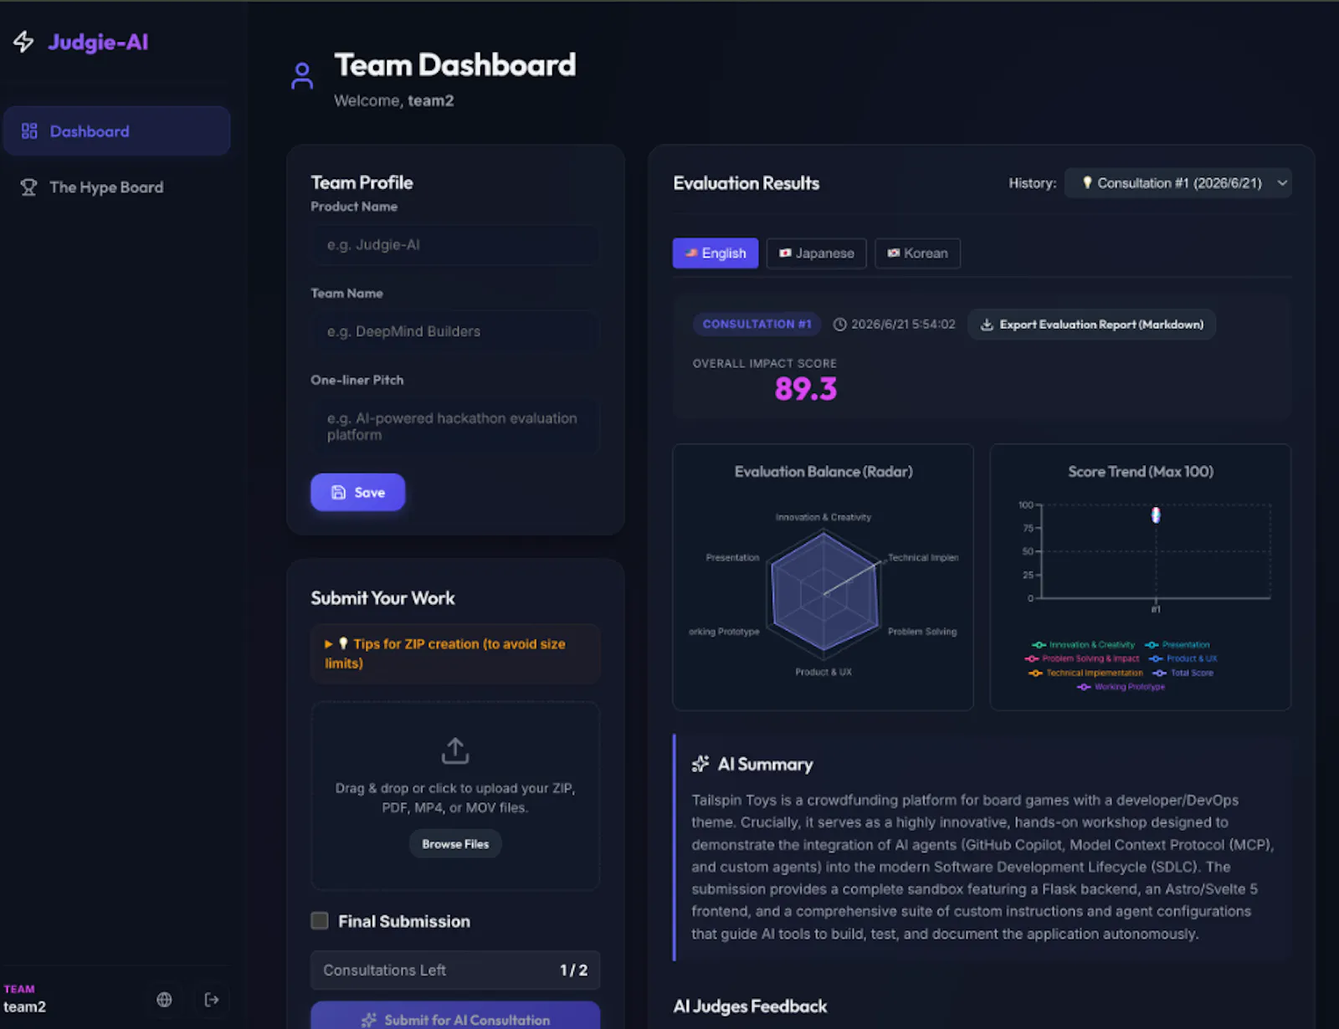Click the Welcome, team2 text

394,100
